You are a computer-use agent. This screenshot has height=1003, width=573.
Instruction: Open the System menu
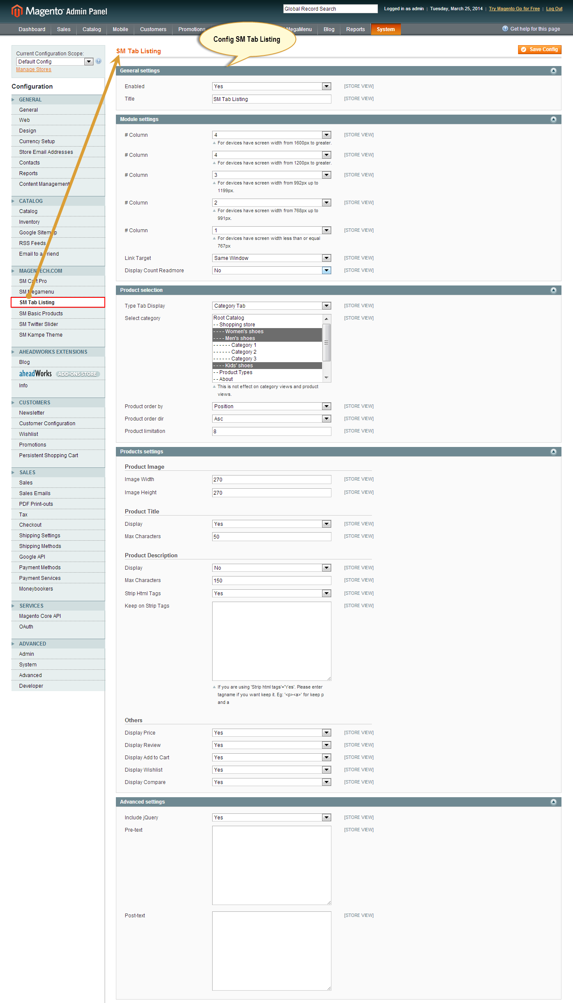click(x=386, y=29)
